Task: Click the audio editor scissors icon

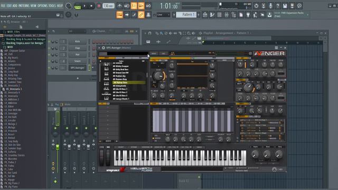Action: pyautogui.click(x=264, y=6)
